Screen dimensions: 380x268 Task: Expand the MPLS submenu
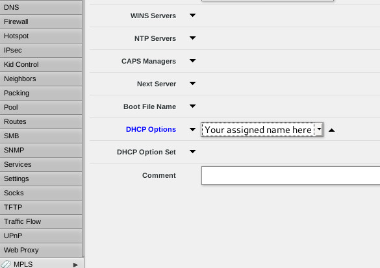click(x=75, y=265)
